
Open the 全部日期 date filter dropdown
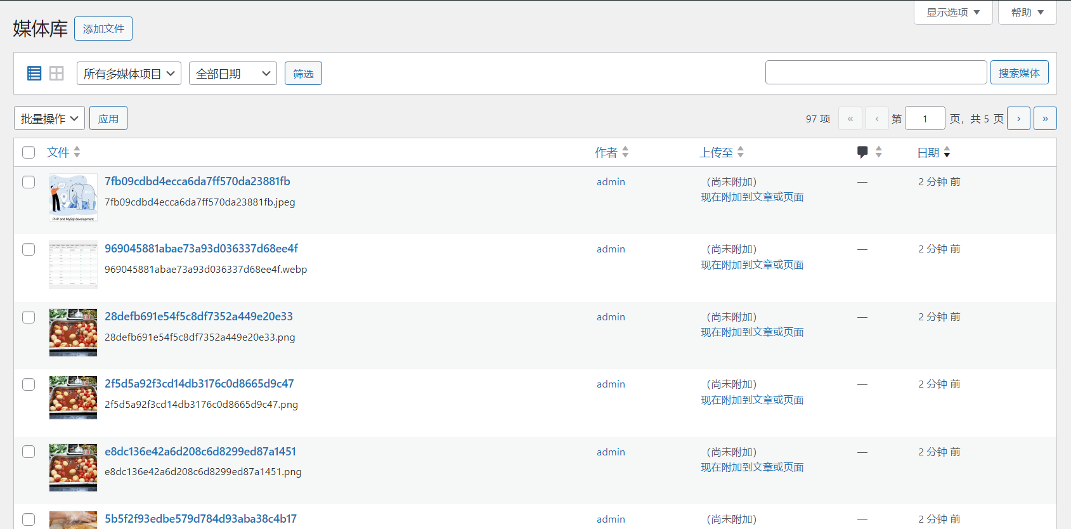click(233, 74)
